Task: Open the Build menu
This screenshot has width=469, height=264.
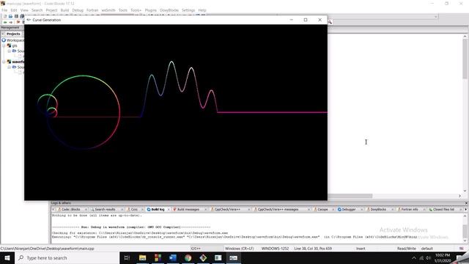Action: 64,10
